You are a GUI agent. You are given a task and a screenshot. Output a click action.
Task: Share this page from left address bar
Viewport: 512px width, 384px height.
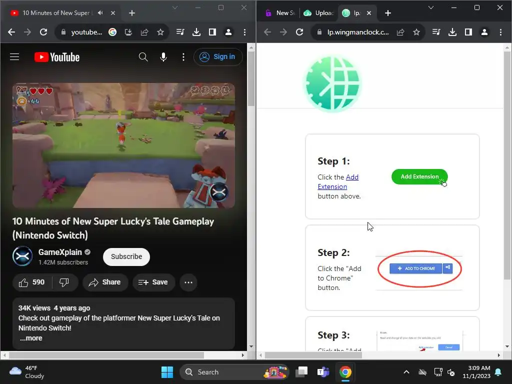tap(144, 32)
